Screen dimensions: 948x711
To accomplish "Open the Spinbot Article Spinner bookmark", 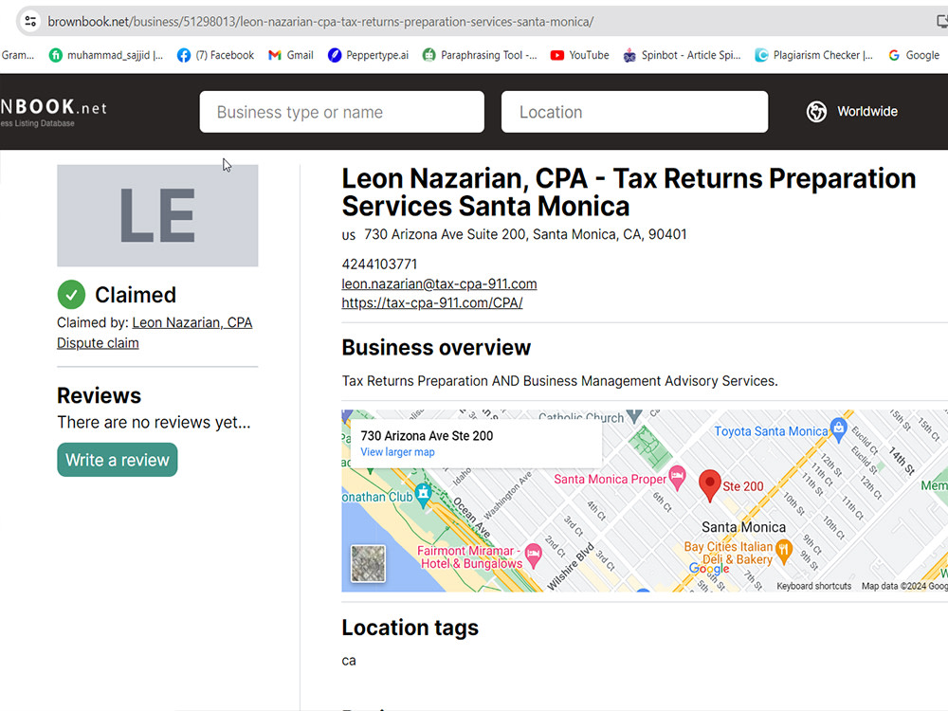I will (682, 55).
